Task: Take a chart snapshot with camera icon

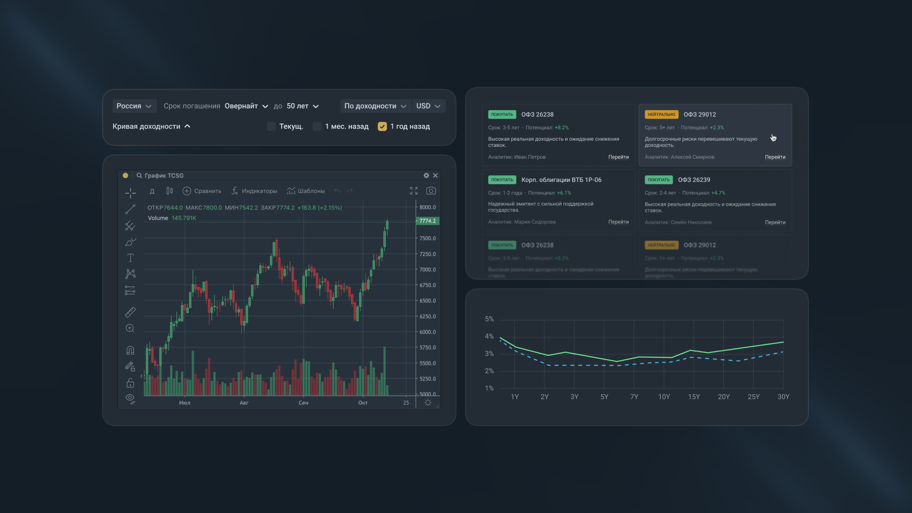Action: (x=431, y=190)
